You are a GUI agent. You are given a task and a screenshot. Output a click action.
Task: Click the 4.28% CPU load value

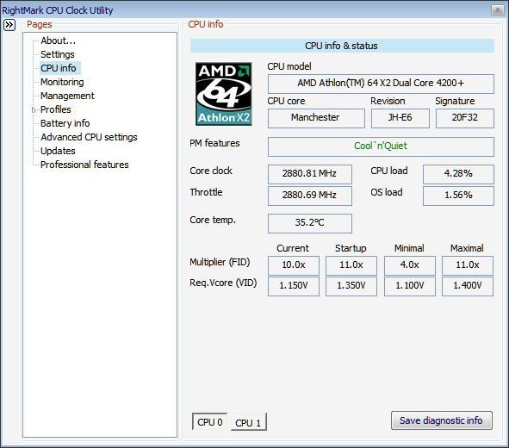(x=458, y=174)
